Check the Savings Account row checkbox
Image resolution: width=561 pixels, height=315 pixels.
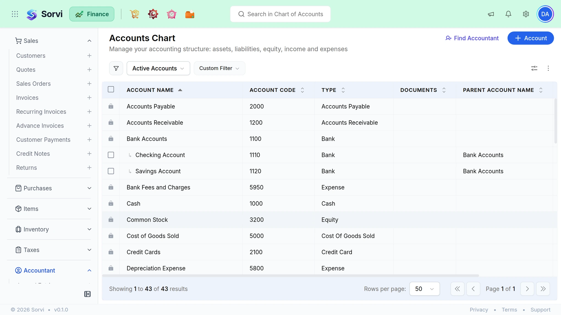coord(111,171)
